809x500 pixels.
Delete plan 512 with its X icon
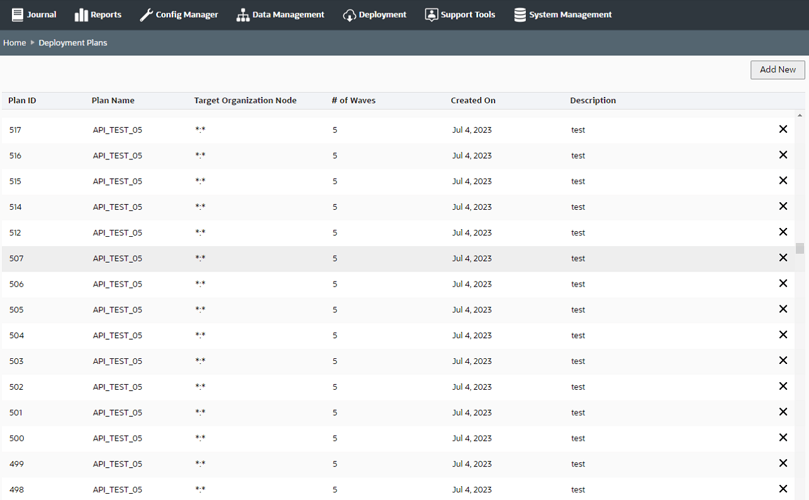(783, 232)
